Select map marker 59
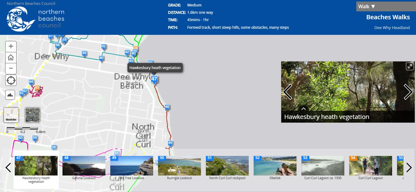This screenshot has height=192, width=416. 35,138
